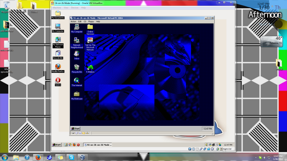Click Virtual PC shared folder status icon
The image size is (287, 161).
(x=84, y=133)
